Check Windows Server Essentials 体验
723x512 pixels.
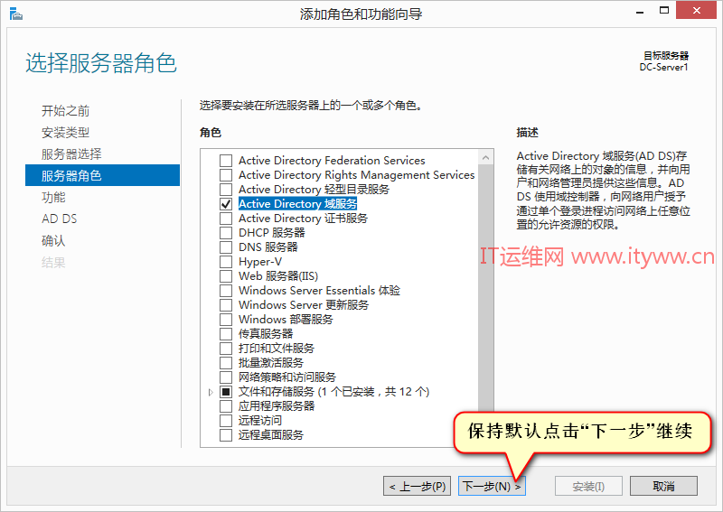226,291
